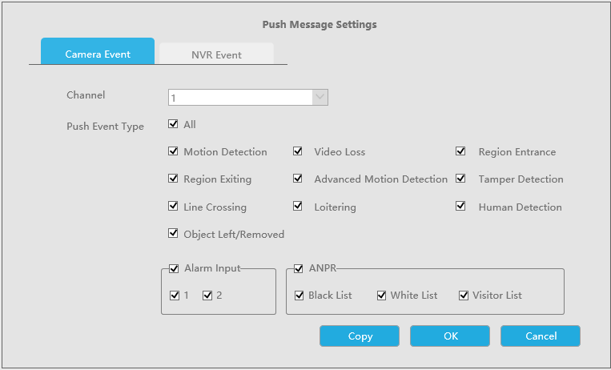This screenshot has height=370, width=611.
Task: Toggle the Visitor List checkbox
Action: click(464, 296)
